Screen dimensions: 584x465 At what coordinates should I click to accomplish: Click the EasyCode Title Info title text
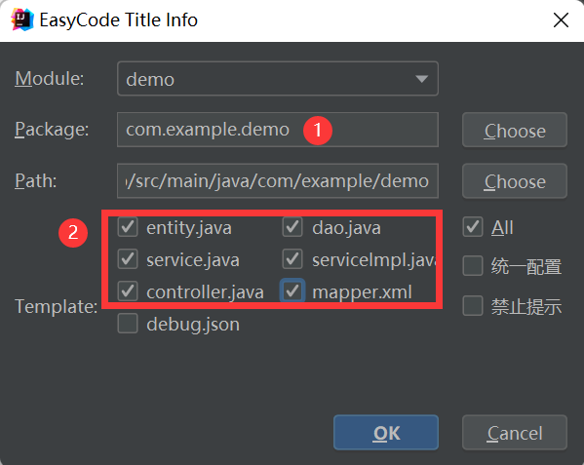point(118,20)
